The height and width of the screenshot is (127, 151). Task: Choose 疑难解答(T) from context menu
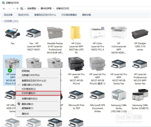38,108
